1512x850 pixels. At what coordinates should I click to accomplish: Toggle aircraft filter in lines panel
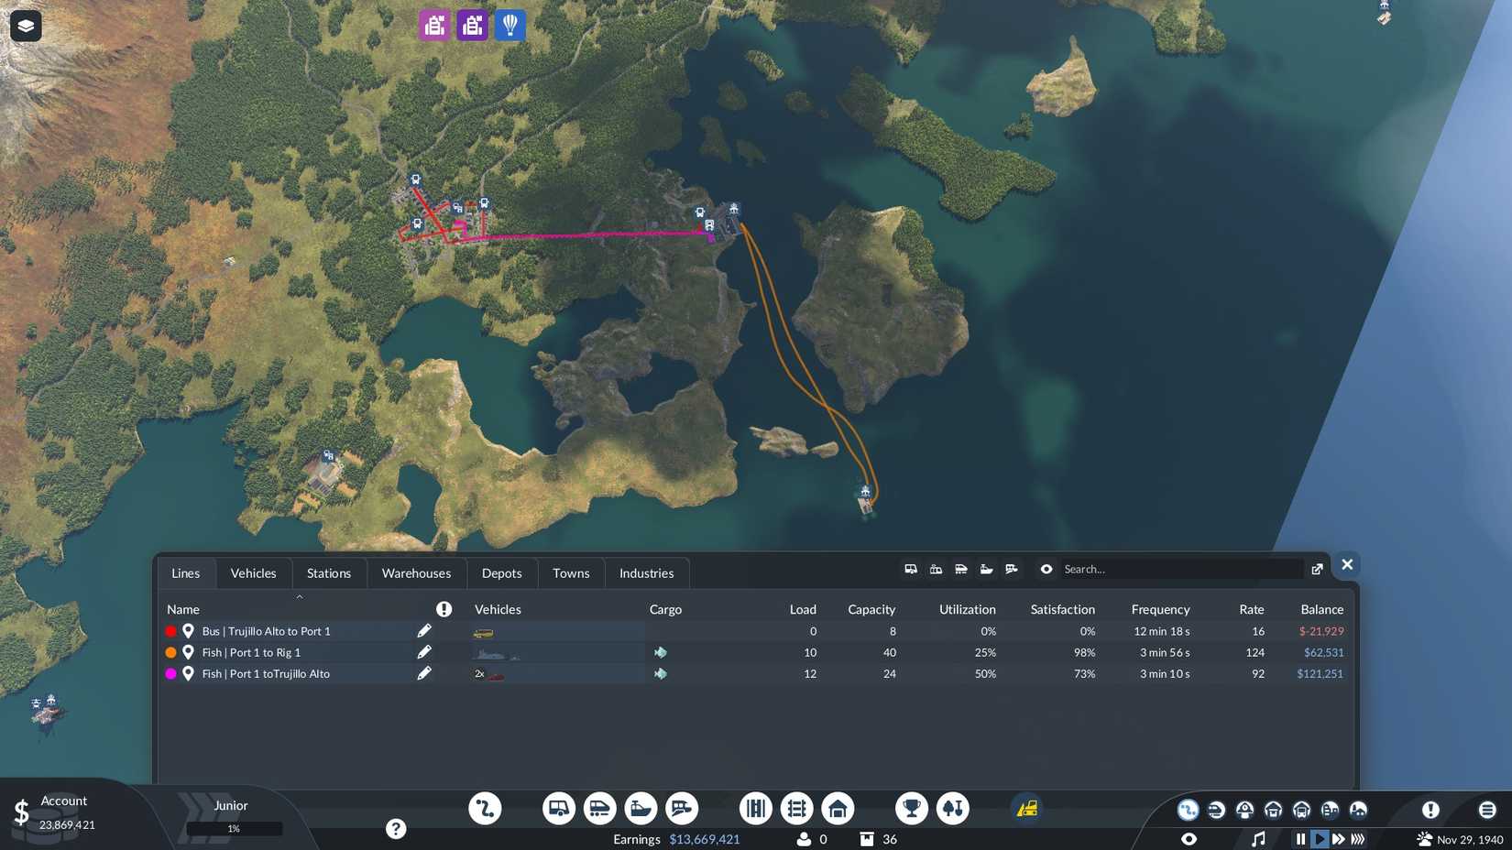pos(1012,570)
